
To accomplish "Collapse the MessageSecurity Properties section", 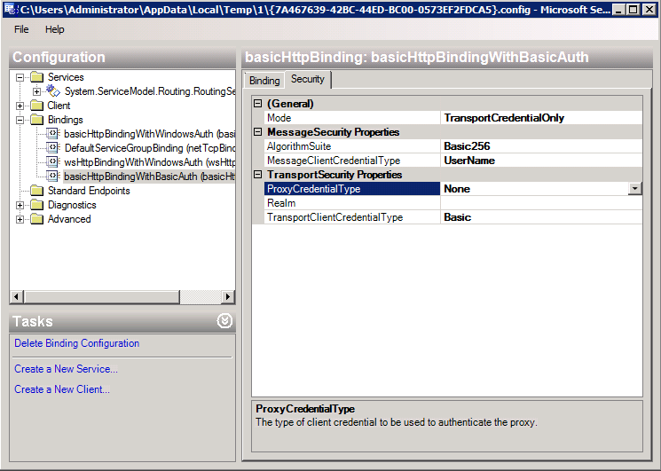I will 258,132.
